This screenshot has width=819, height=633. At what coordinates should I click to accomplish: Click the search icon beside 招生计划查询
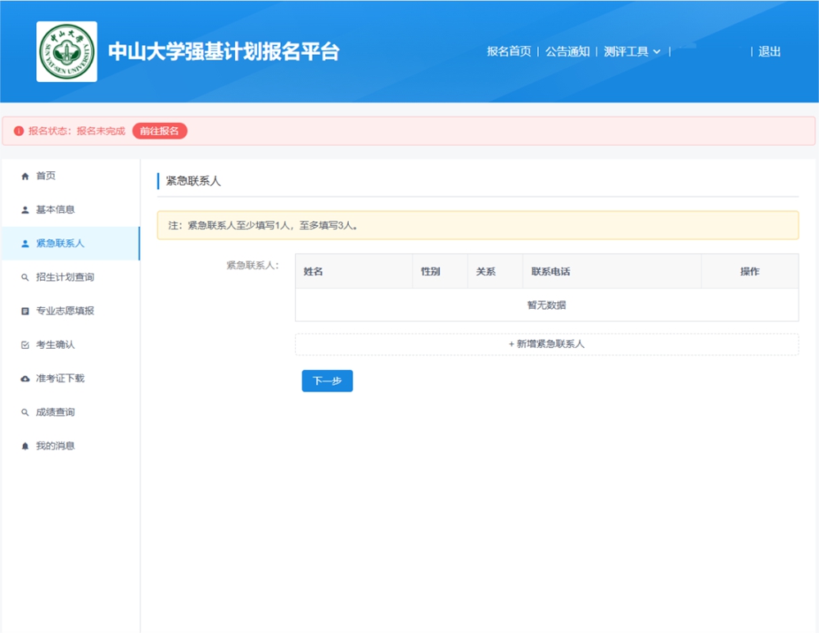pyautogui.click(x=25, y=278)
